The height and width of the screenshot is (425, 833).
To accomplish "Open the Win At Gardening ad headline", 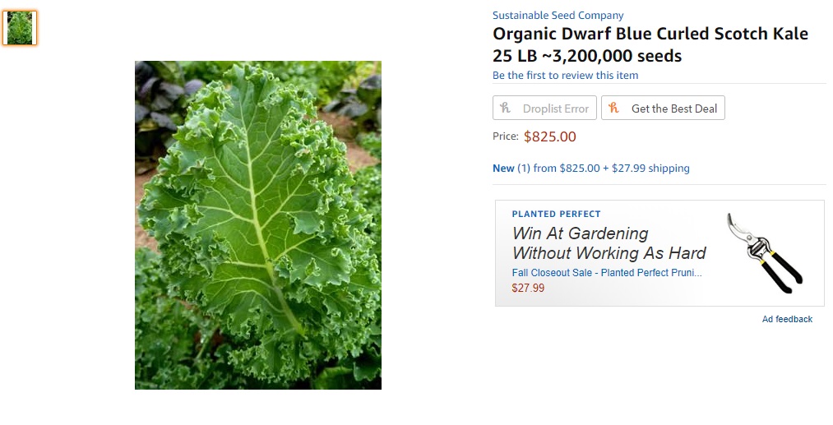I will click(609, 243).
